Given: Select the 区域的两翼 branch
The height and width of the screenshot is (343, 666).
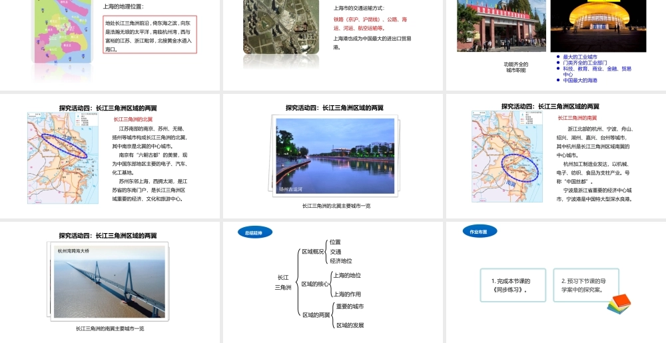Looking at the screenshot, I should point(316,315).
